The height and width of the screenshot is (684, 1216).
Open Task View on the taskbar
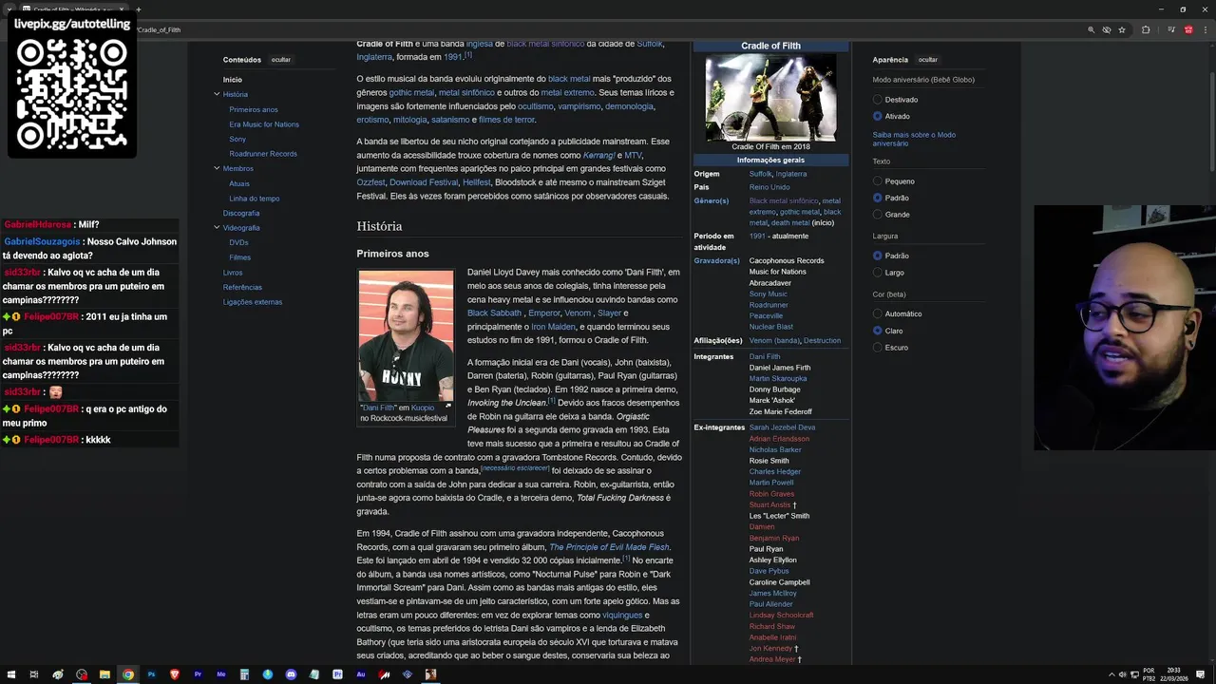tap(34, 674)
